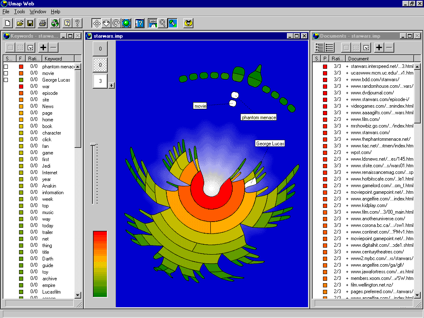Click the green recycle arrows icon

55,23
